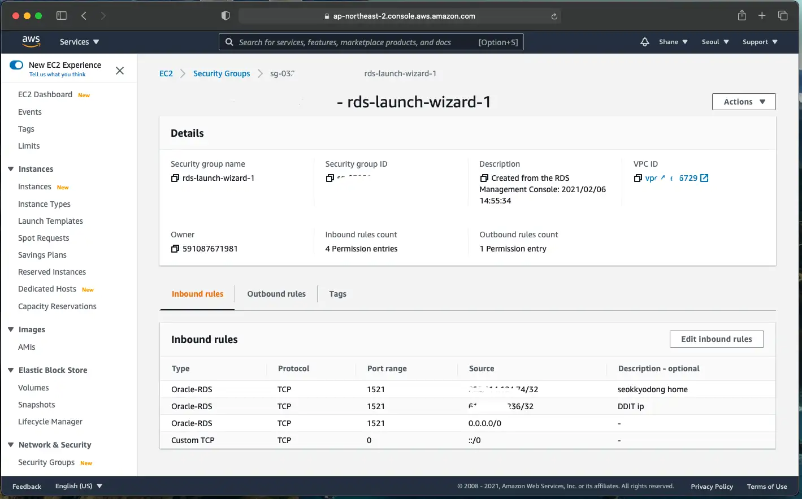Go back in Safari history
Image resolution: width=802 pixels, height=499 pixels.
click(84, 16)
